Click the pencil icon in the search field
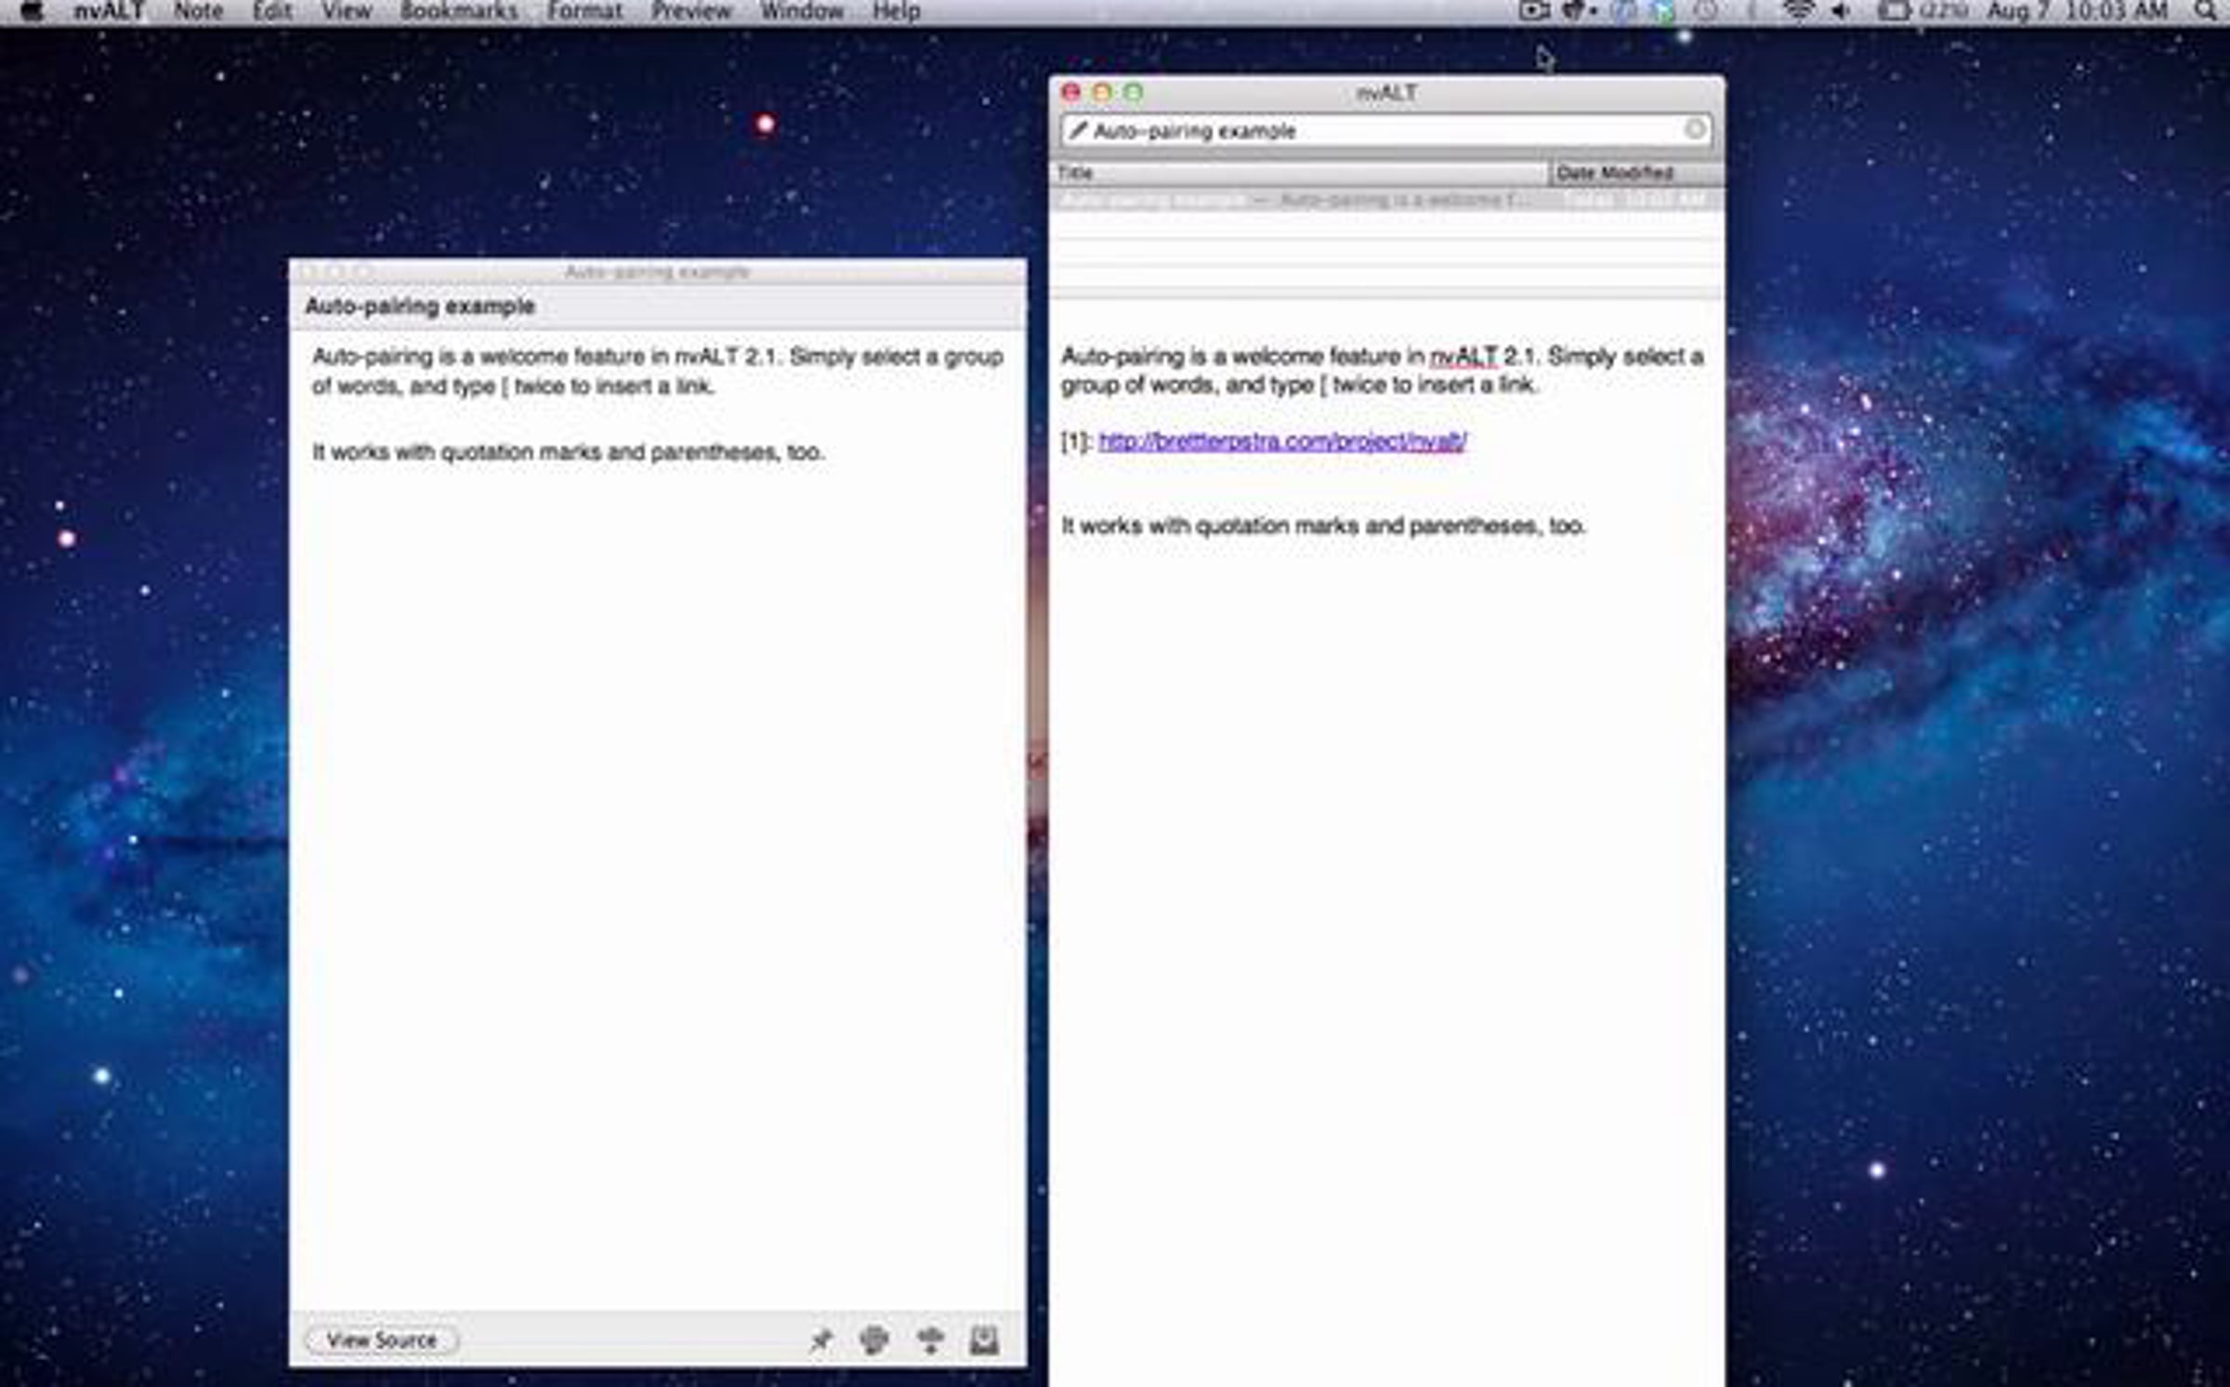 click(x=1077, y=131)
